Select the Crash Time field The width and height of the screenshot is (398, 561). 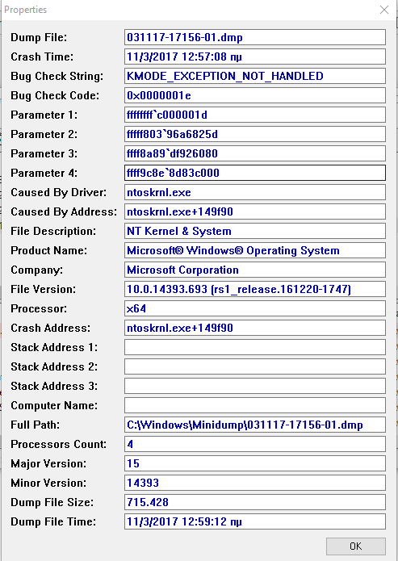pyautogui.click(x=255, y=57)
